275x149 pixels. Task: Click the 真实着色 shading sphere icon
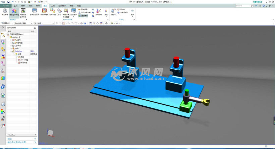pyautogui.click(x=5, y=12)
